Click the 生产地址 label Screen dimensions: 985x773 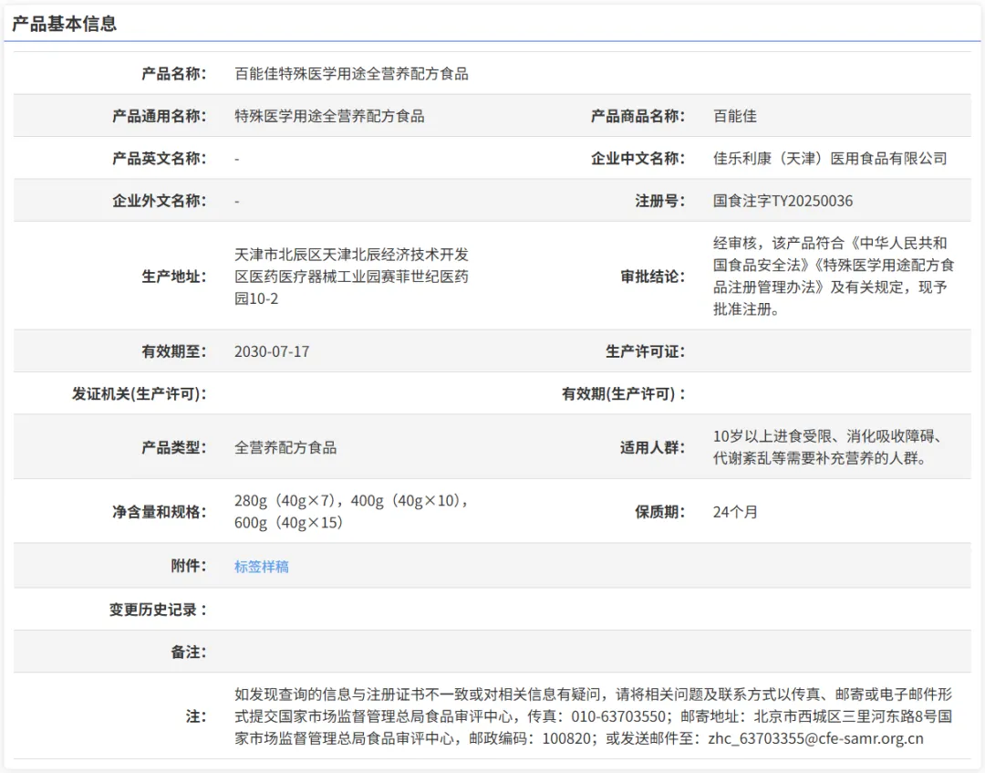pyautogui.click(x=174, y=277)
